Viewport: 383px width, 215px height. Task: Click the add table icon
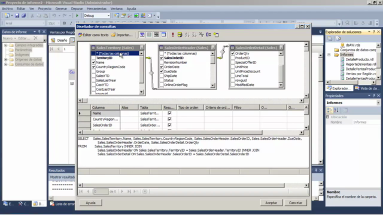[216, 35]
